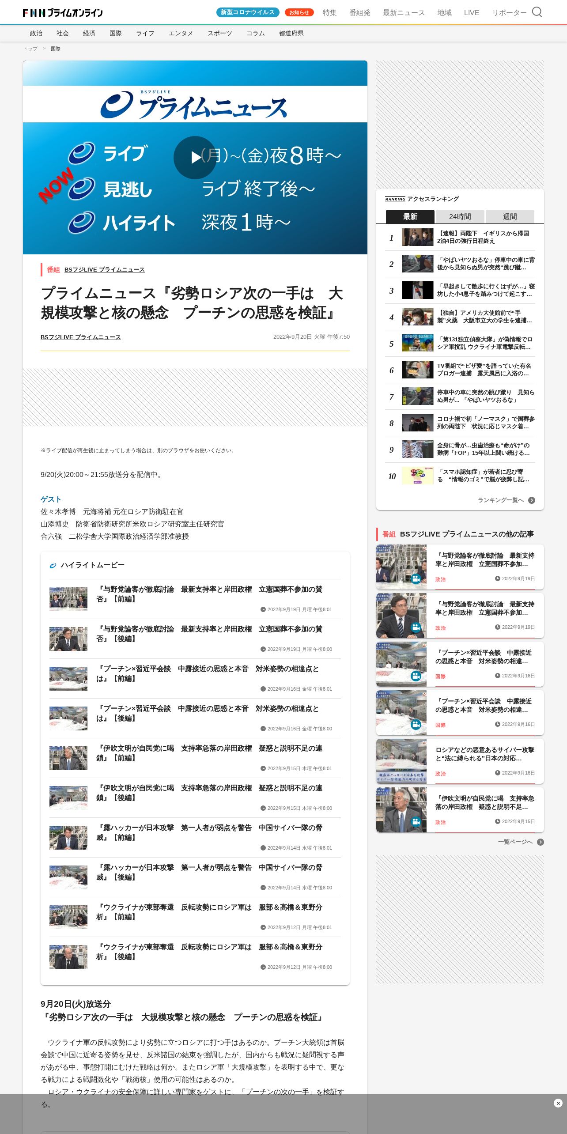This screenshot has height=1134, width=567.
Task: Select エンタメ category
Action: [x=181, y=33]
